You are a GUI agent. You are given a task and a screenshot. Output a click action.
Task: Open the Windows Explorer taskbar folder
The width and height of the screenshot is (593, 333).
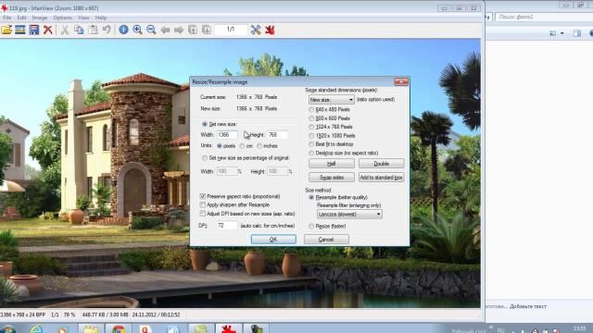click(91, 329)
